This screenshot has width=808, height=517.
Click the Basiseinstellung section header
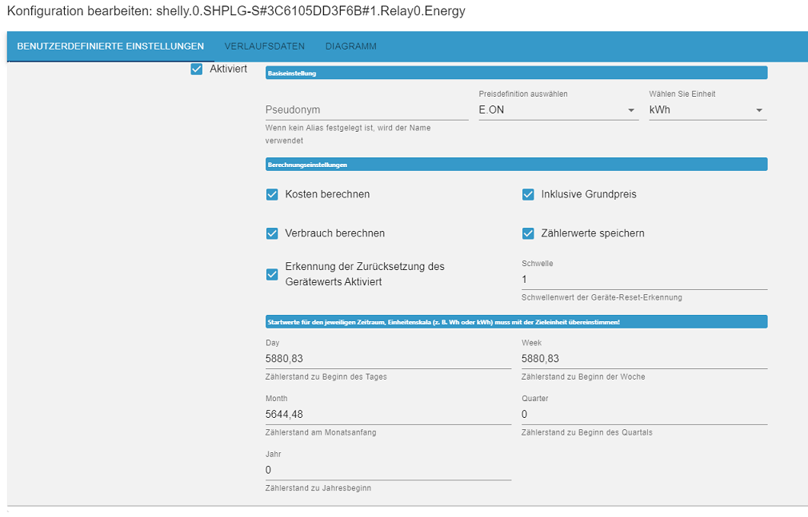[x=516, y=74]
